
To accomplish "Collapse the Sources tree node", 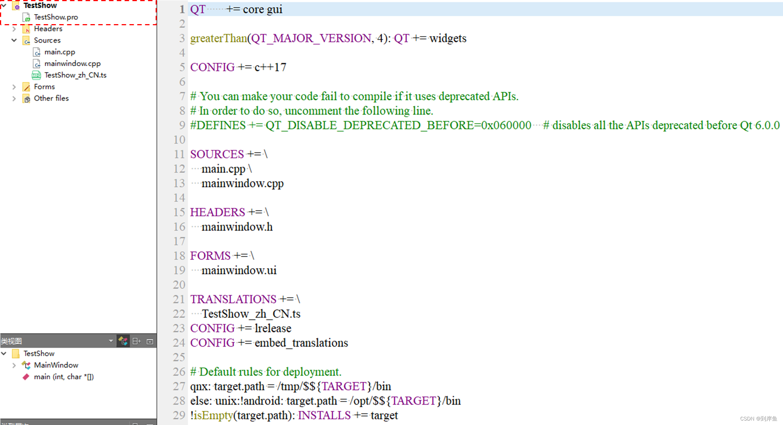I will coord(14,40).
